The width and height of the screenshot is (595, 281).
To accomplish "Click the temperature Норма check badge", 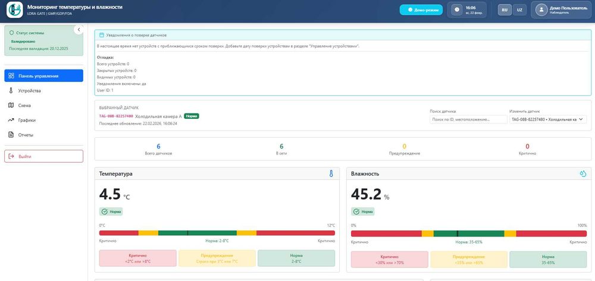I will pyautogui.click(x=111, y=211).
